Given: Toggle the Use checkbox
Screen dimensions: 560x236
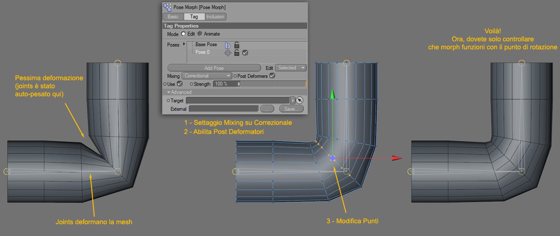Looking at the screenshot, I should (180, 84).
